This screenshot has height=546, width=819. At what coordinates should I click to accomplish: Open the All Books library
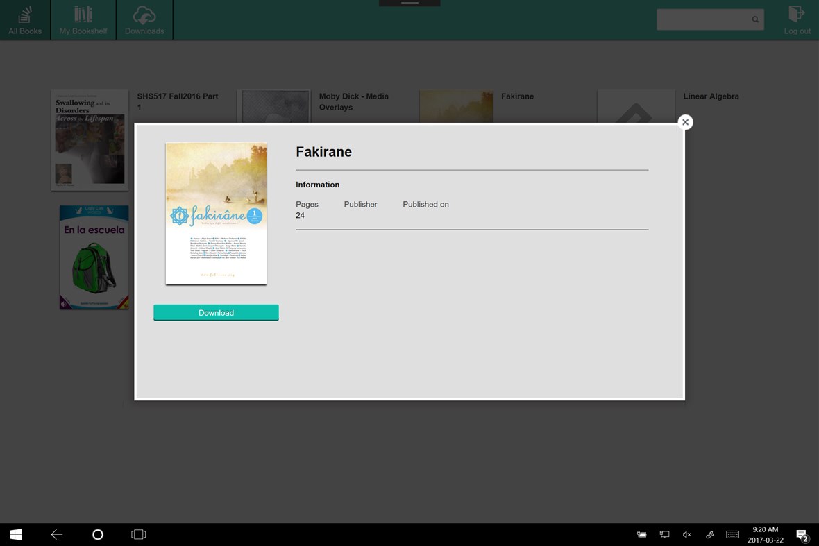tap(25, 19)
